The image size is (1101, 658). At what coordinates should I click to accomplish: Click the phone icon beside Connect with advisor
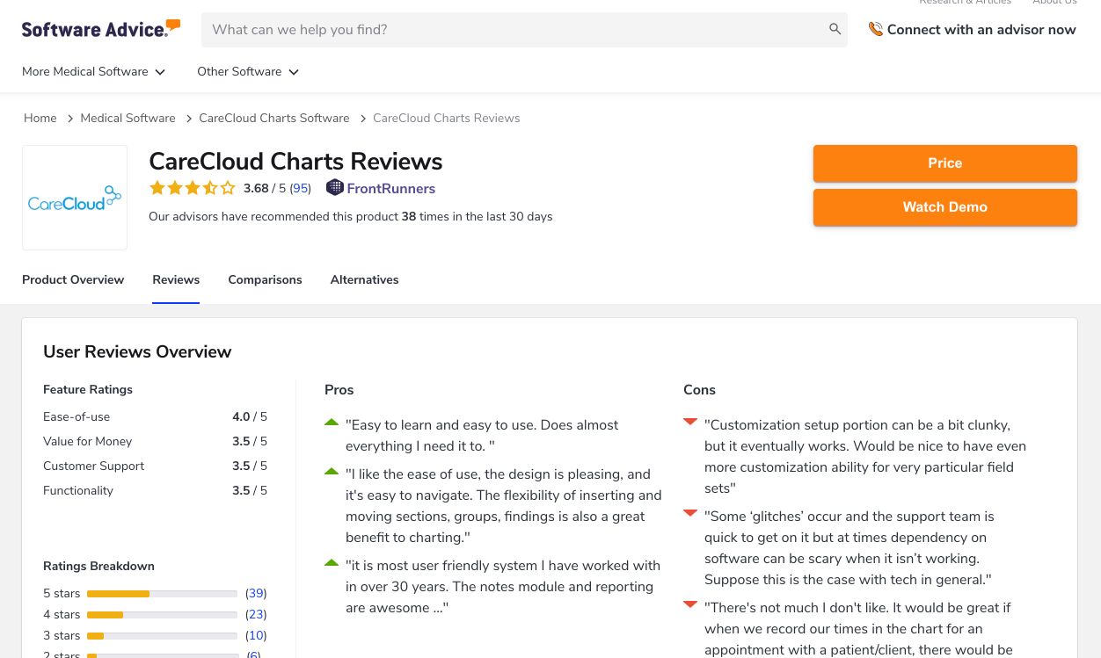[875, 30]
